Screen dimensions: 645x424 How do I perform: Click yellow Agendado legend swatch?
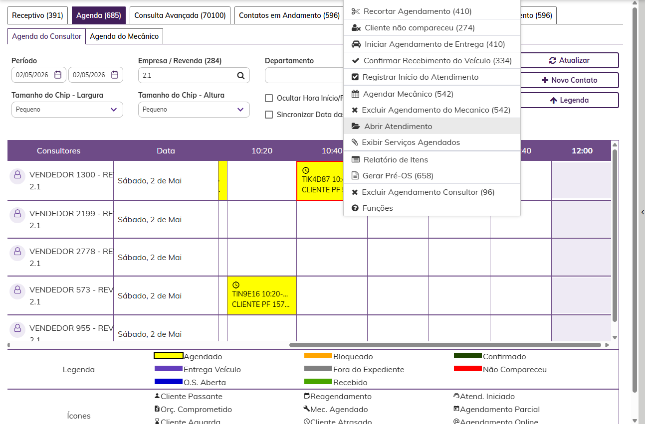tap(169, 356)
